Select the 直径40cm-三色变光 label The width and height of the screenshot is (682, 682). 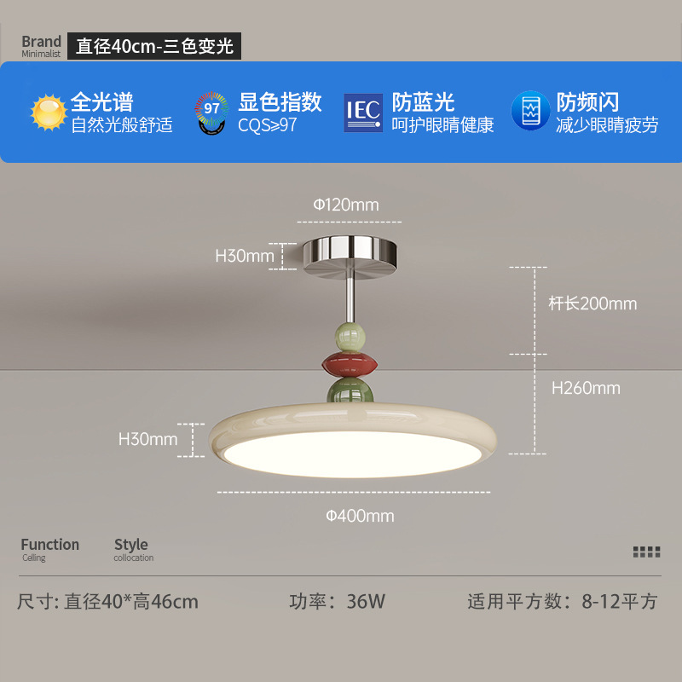point(154,46)
